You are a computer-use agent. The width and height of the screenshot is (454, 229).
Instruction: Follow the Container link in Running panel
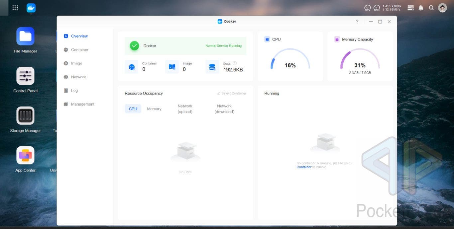(x=304, y=167)
